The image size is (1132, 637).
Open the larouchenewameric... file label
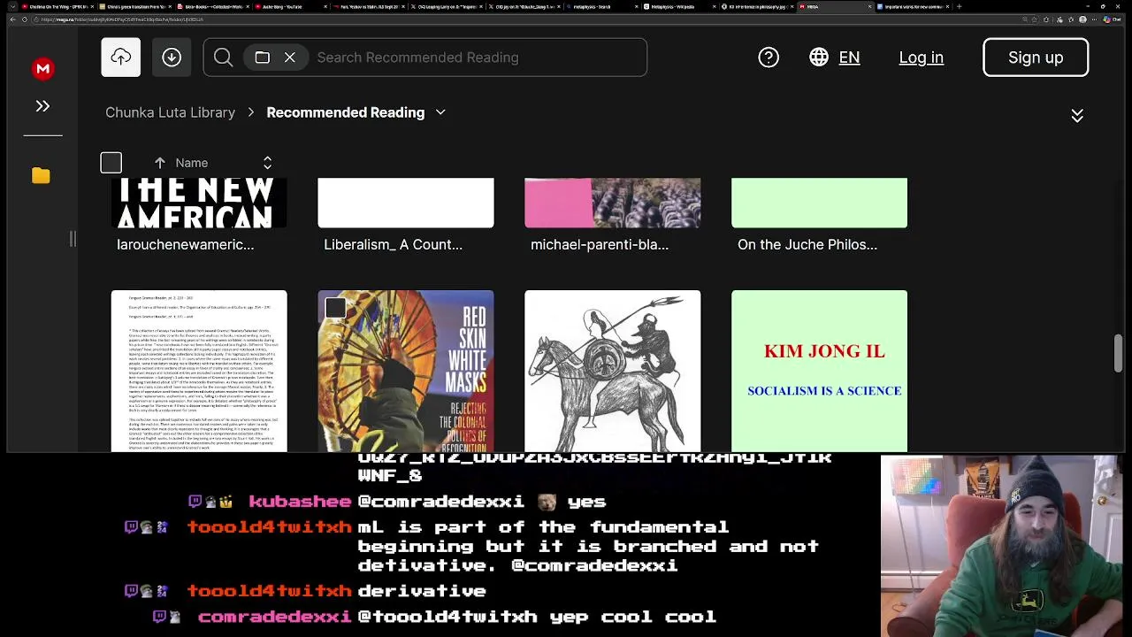[x=185, y=245]
